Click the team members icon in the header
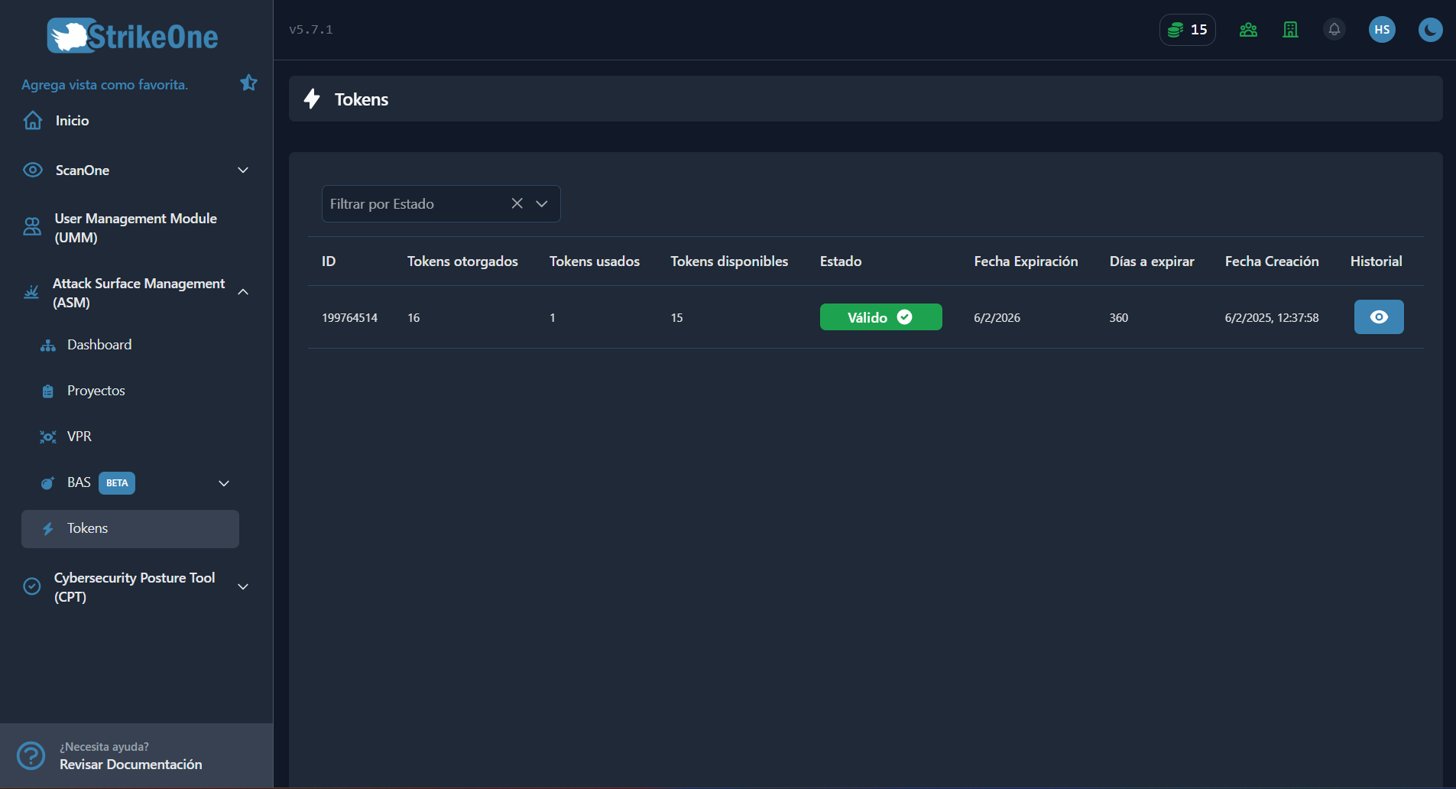Screen dimensions: 1456x789 point(1247,29)
